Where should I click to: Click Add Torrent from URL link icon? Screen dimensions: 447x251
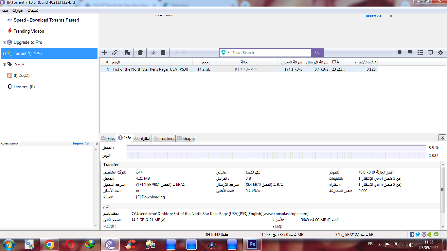[x=115, y=53]
